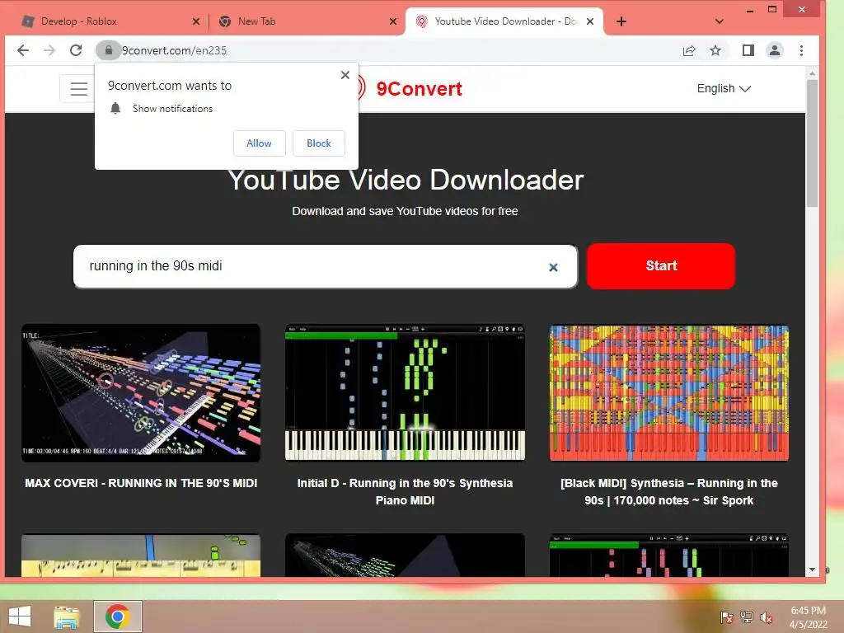Open the browser side panel icon

(748, 50)
